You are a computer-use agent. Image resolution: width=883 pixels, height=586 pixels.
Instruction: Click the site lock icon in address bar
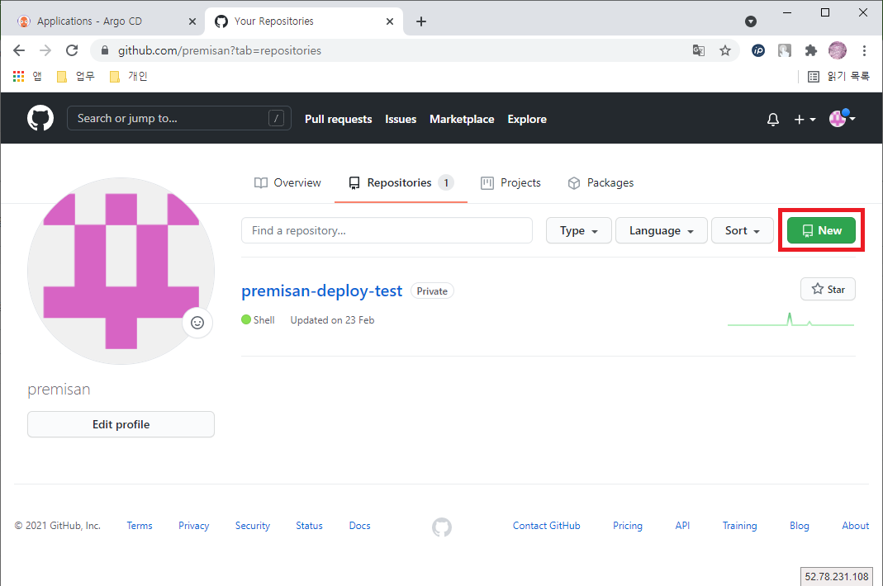105,50
